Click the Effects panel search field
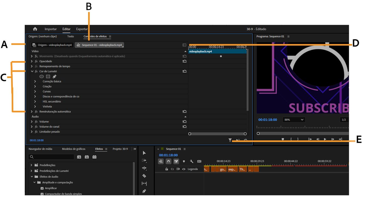374x220 pixels. point(51,157)
